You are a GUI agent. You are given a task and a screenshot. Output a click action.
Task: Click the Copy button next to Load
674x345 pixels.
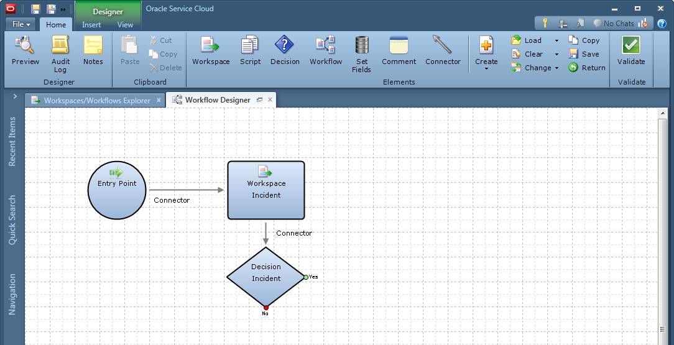(x=584, y=40)
